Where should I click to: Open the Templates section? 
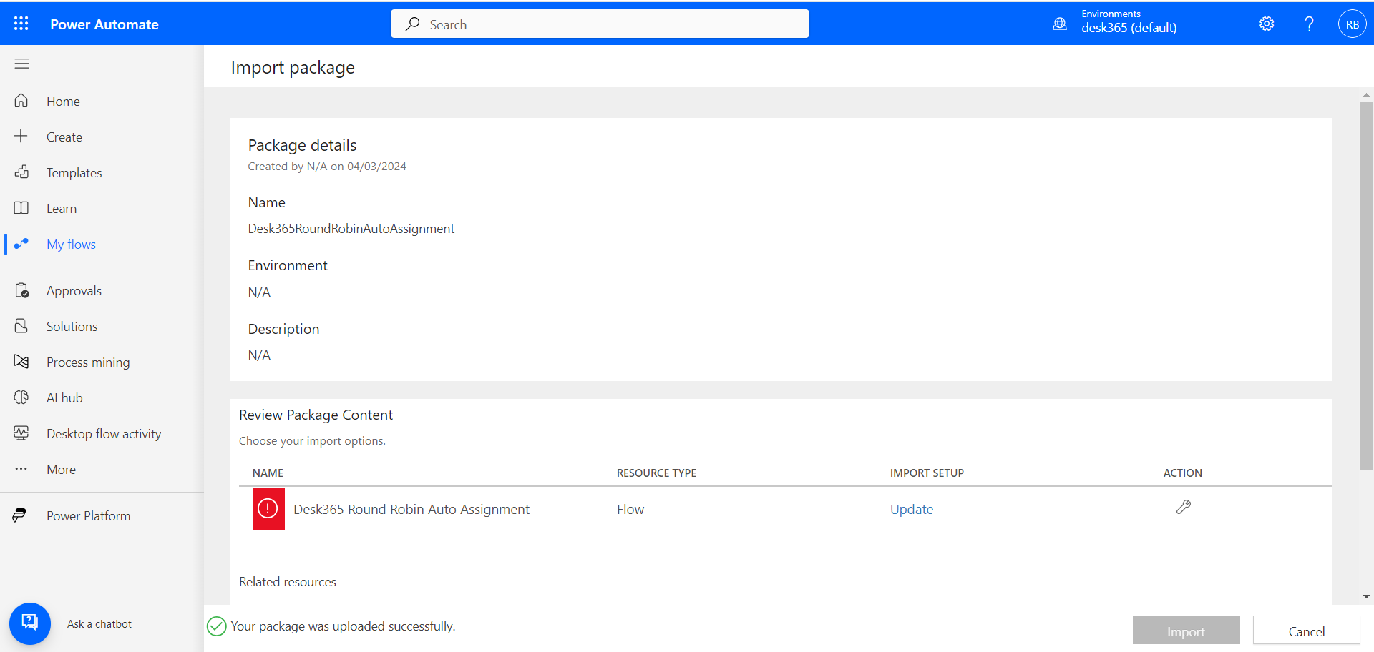[x=74, y=172]
